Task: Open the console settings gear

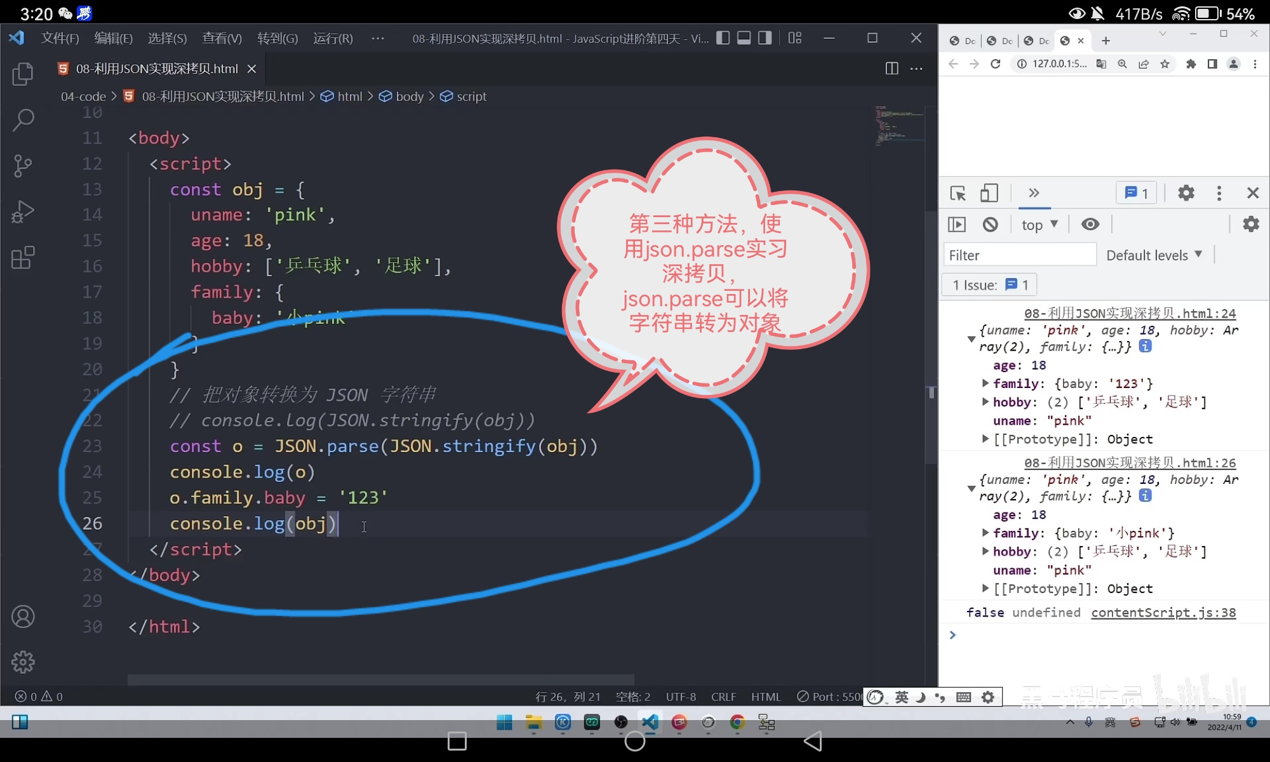Action: click(1250, 224)
